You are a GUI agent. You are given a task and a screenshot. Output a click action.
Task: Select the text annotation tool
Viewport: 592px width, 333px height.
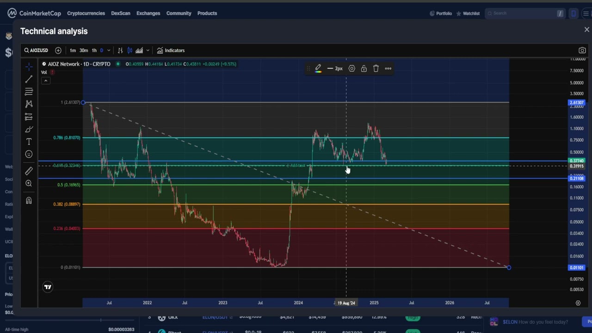[29, 142]
